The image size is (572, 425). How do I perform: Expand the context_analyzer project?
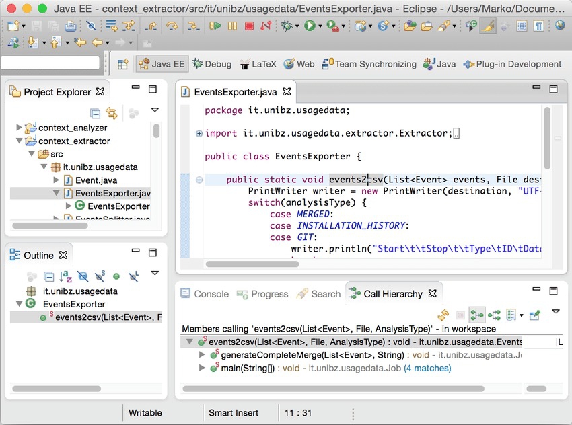[19, 128]
